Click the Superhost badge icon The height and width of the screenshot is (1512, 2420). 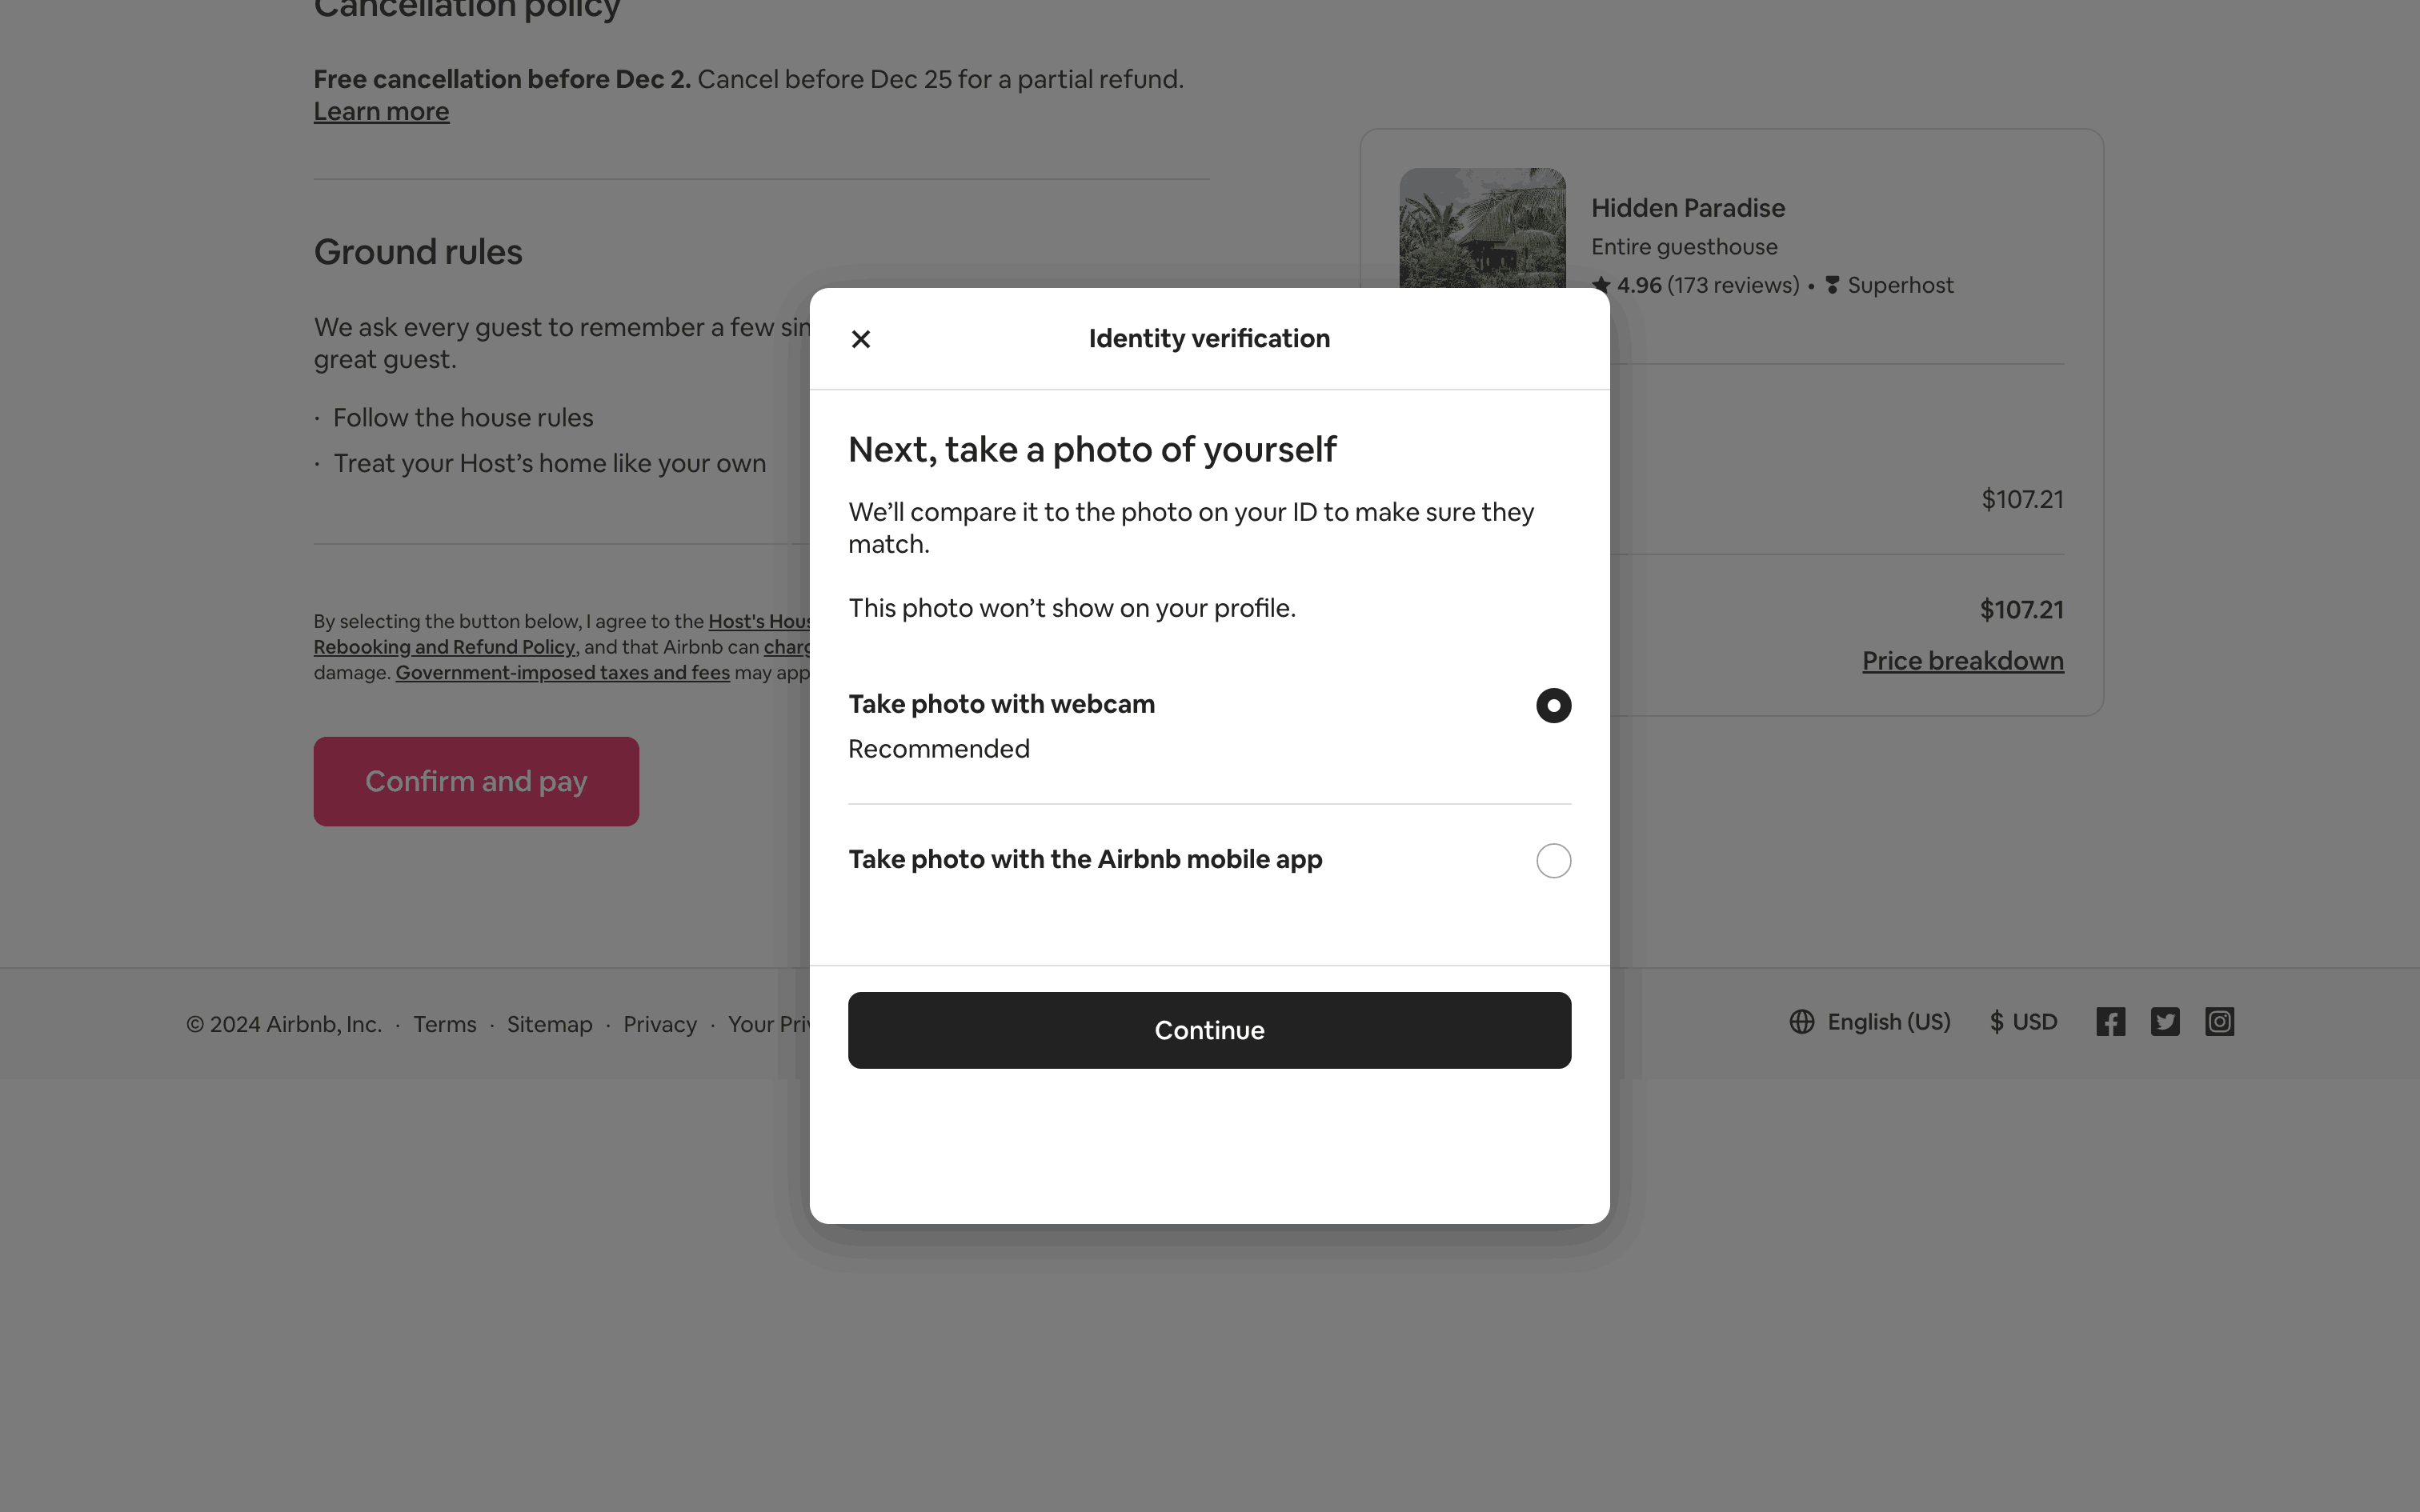pos(1832,285)
